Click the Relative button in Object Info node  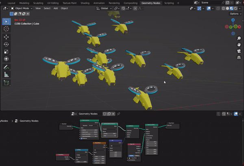(x=137, y=155)
